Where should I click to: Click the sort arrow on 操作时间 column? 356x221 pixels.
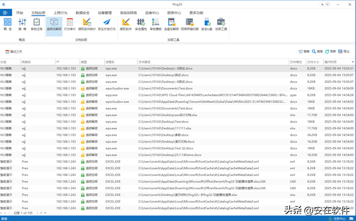click(353, 62)
